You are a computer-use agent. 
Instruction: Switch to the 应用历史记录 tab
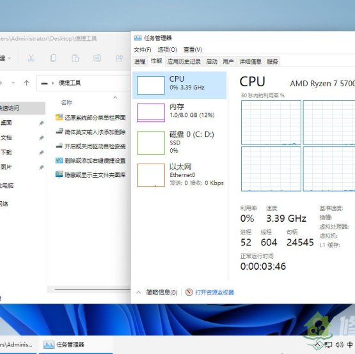[x=184, y=61]
